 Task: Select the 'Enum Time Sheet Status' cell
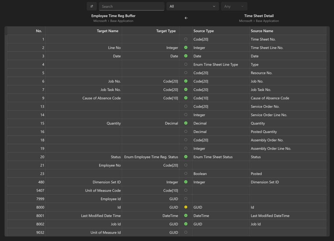pos(221,157)
